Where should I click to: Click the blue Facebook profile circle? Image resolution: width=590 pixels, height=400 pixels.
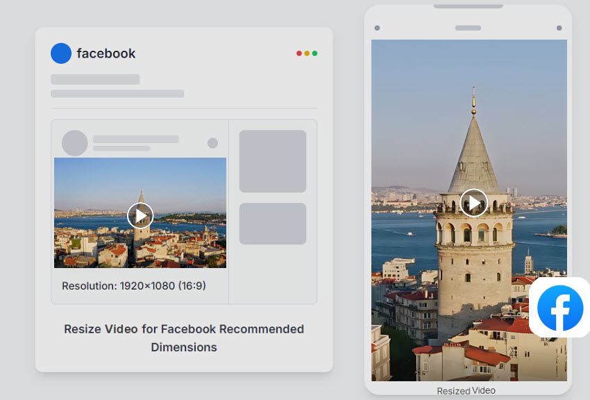point(61,53)
